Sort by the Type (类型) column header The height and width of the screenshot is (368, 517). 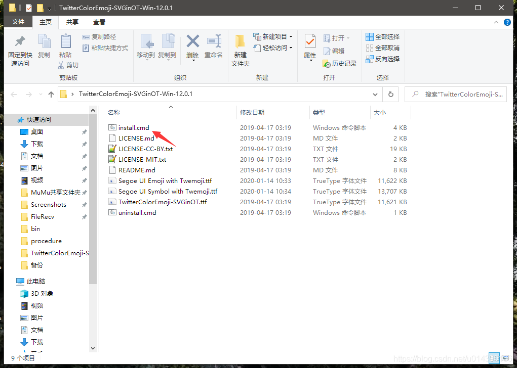pos(340,113)
